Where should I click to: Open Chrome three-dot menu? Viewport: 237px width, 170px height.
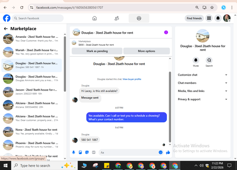pos(232,8)
